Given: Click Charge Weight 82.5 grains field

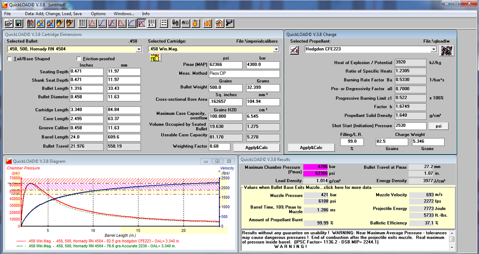Looking at the screenshot, I should 392,142.
